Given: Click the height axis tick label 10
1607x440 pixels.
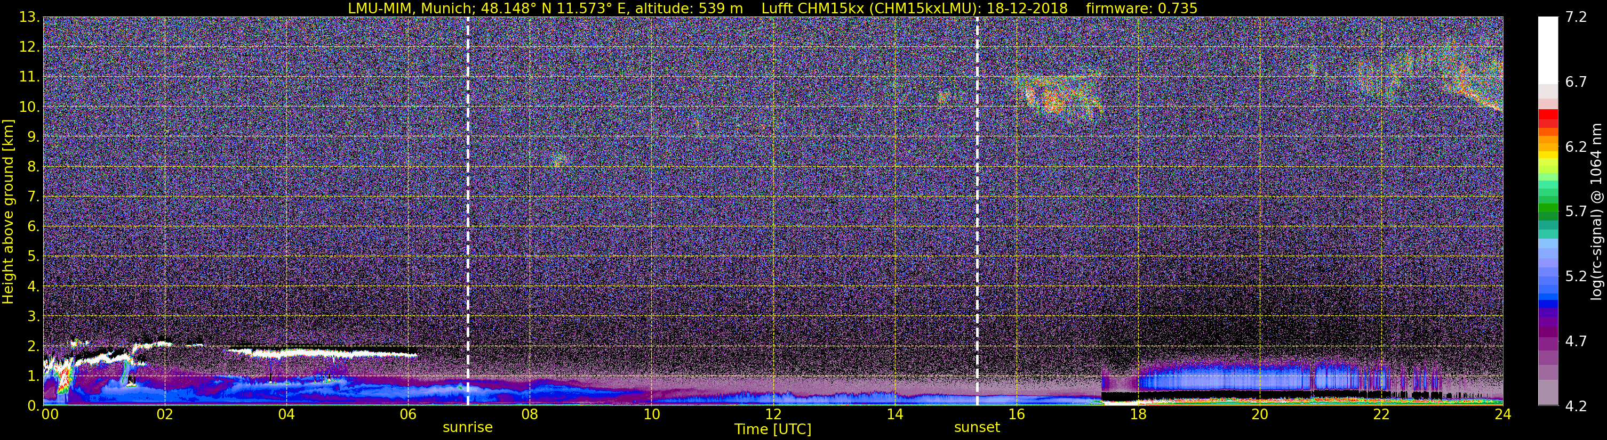Looking at the screenshot, I should coord(29,107).
